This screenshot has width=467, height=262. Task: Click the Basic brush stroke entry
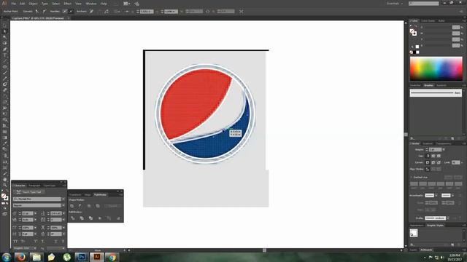436,93
